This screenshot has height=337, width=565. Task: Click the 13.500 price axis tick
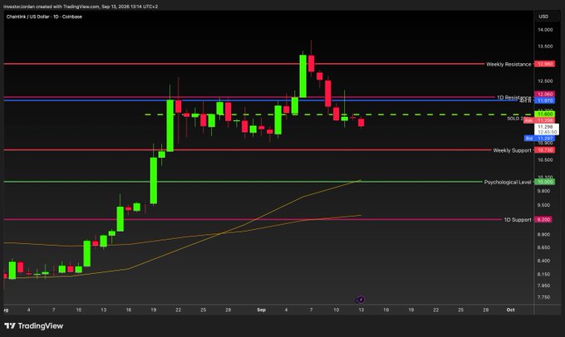(x=545, y=46)
